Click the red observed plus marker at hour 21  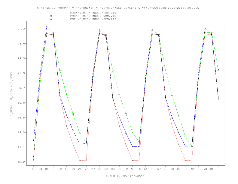[x=80, y=160]
